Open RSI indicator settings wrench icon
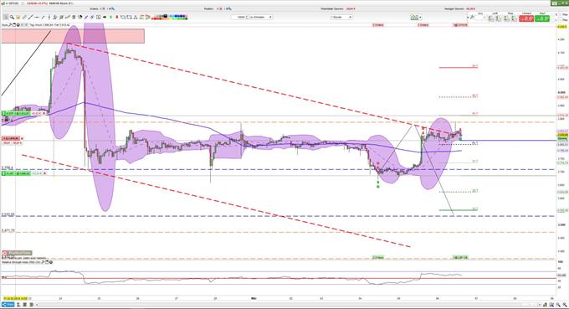569x309 pixels. (43, 262)
